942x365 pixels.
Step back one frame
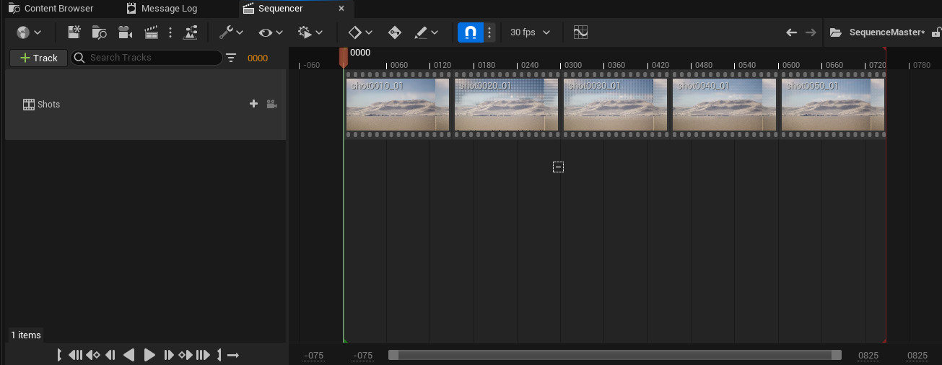click(x=110, y=355)
